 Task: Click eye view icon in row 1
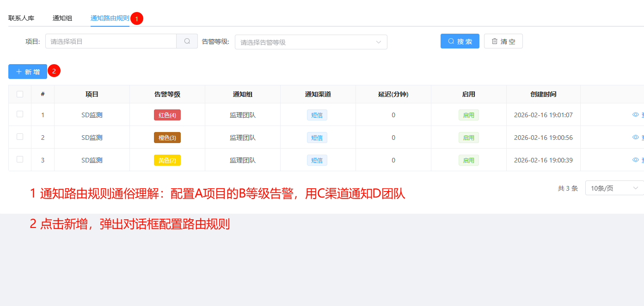click(635, 114)
